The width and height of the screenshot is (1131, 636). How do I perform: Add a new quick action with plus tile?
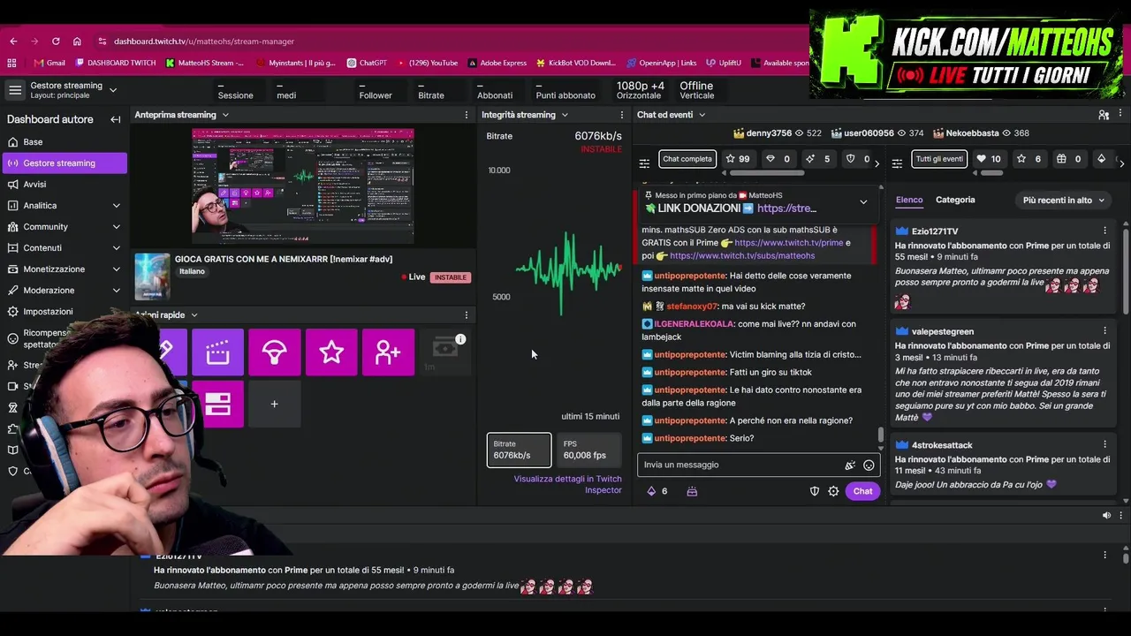[274, 404]
